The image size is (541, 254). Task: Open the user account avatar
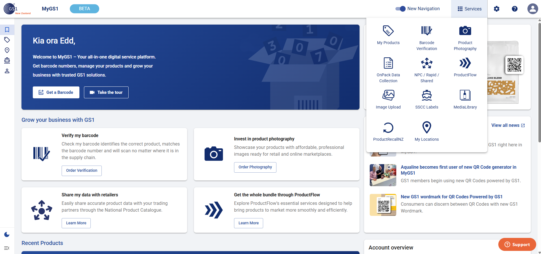[533, 9]
